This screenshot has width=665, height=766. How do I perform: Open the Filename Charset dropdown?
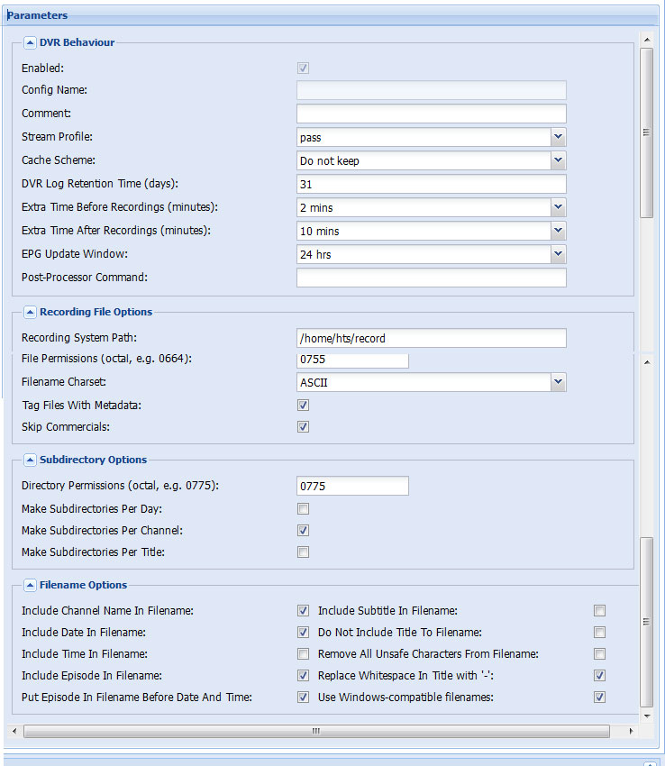click(558, 382)
